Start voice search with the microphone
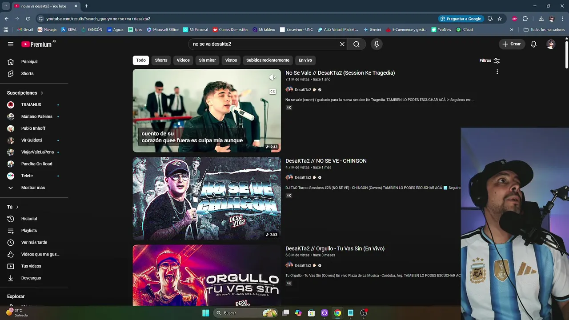The image size is (569, 320). click(x=377, y=44)
